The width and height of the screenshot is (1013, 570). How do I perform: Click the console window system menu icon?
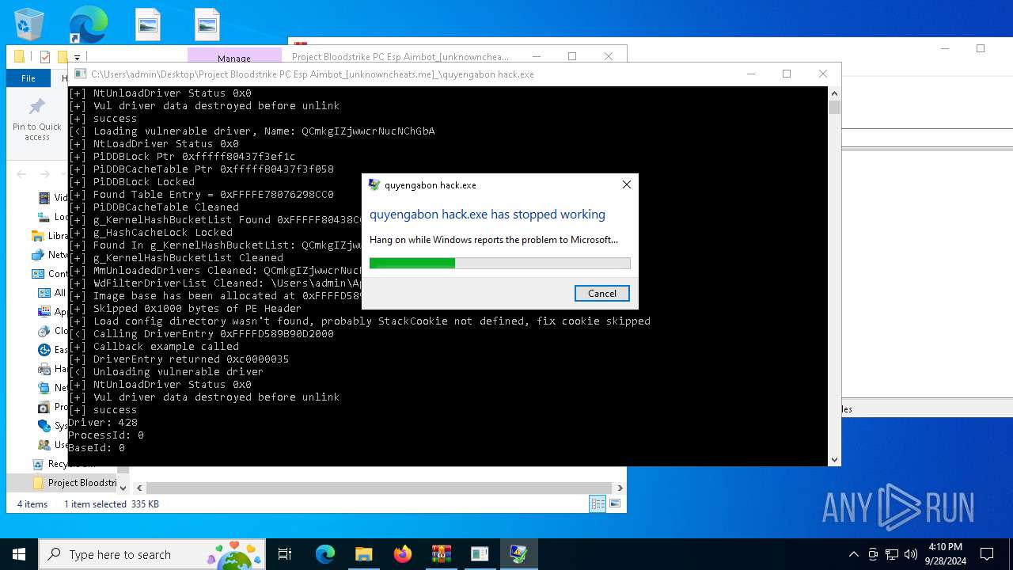pos(81,74)
